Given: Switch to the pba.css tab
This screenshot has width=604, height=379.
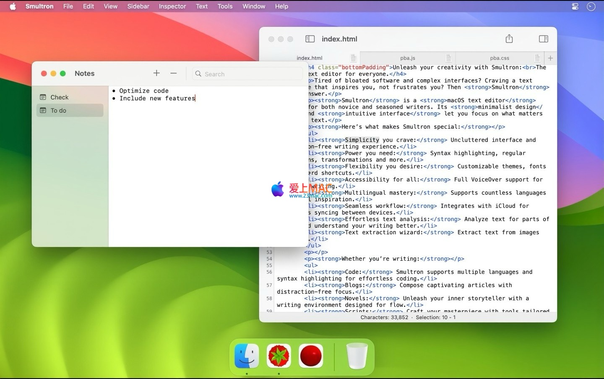Looking at the screenshot, I should 499,58.
